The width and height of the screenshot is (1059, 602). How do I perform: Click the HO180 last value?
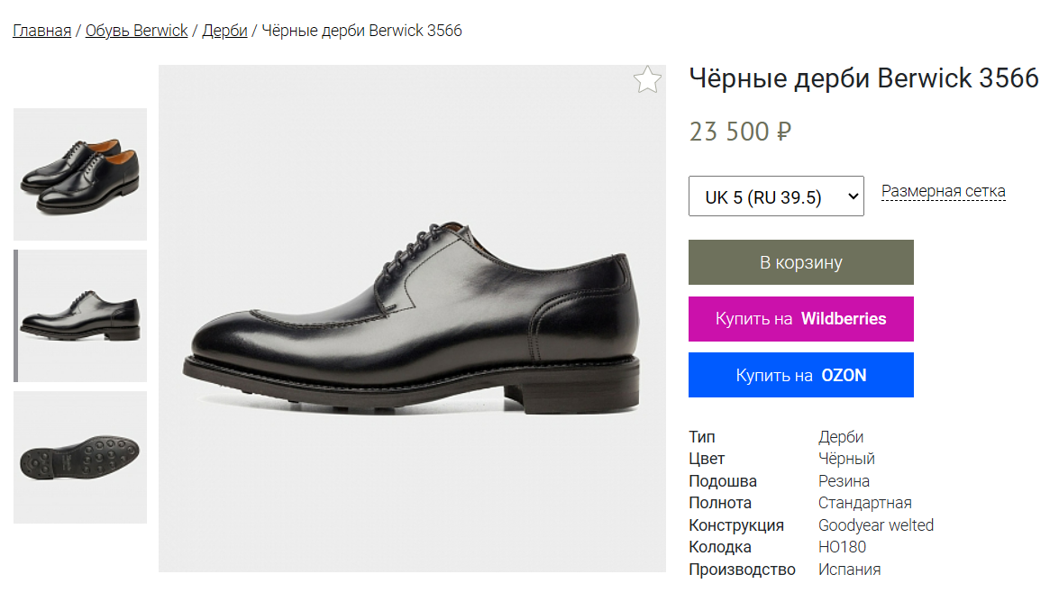coord(842,547)
